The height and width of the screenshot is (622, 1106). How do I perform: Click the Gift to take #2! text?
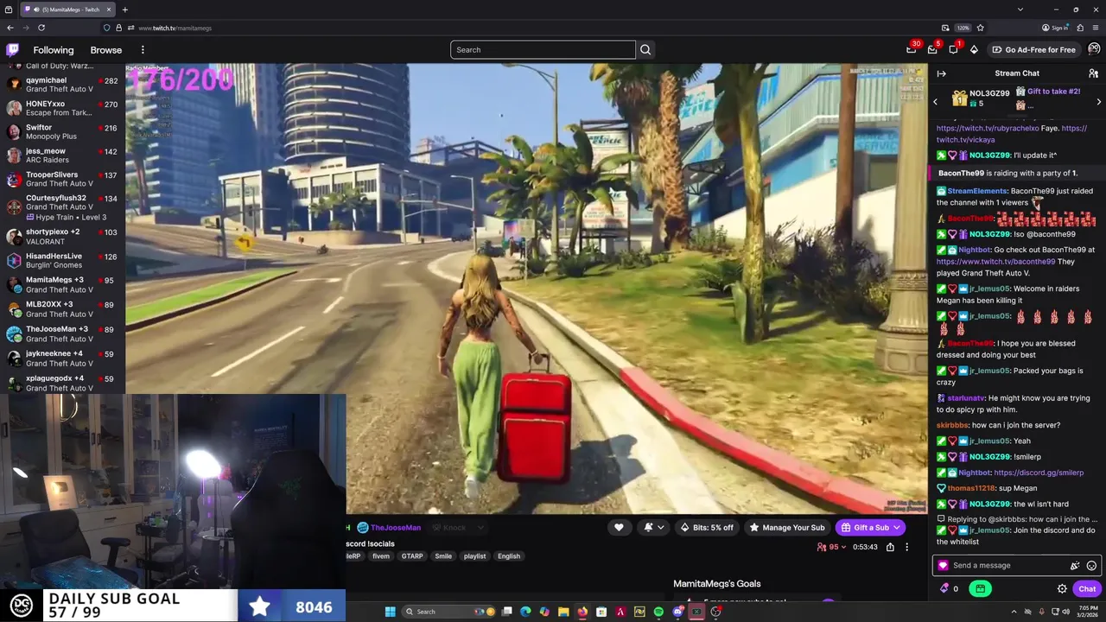pos(1053,92)
